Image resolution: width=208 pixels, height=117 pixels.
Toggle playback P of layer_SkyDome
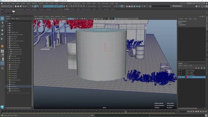coord(181,75)
